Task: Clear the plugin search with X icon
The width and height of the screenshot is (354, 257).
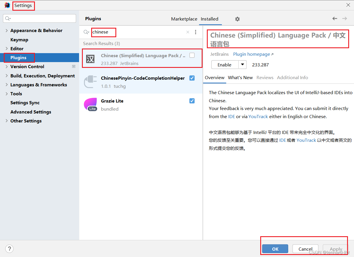Action: click(188, 32)
